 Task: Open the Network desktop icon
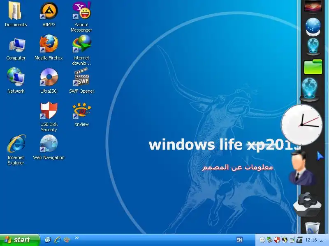click(16, 80)
